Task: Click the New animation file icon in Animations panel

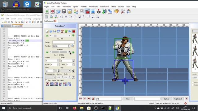Action: pos(47,31)
